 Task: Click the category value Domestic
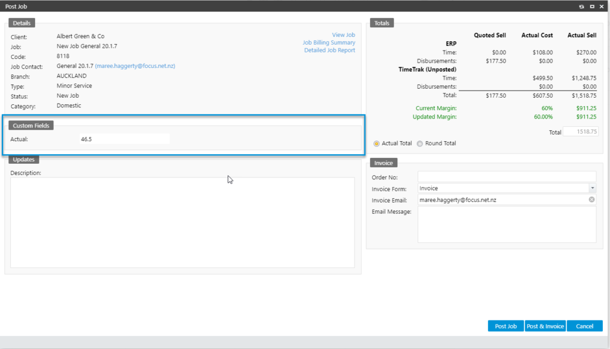point(69,105)
